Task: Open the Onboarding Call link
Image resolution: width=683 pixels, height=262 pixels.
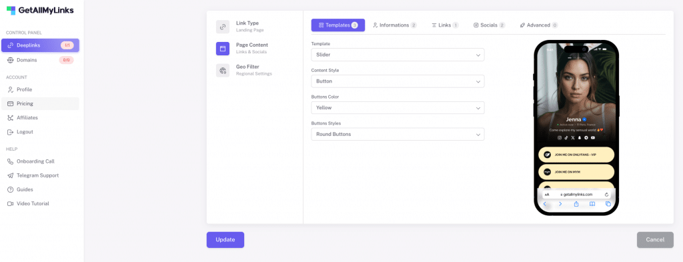Action: tap(40, 161)
